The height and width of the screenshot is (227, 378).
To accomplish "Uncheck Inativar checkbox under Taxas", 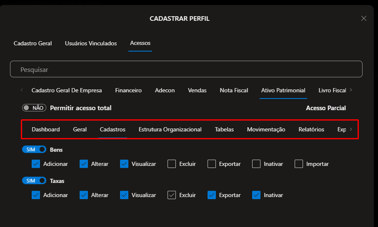I will [x=256, y=195].
